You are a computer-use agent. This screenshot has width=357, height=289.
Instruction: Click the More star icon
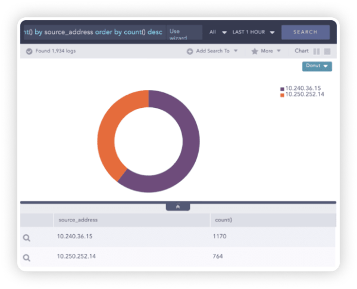(x=255, y=51)
